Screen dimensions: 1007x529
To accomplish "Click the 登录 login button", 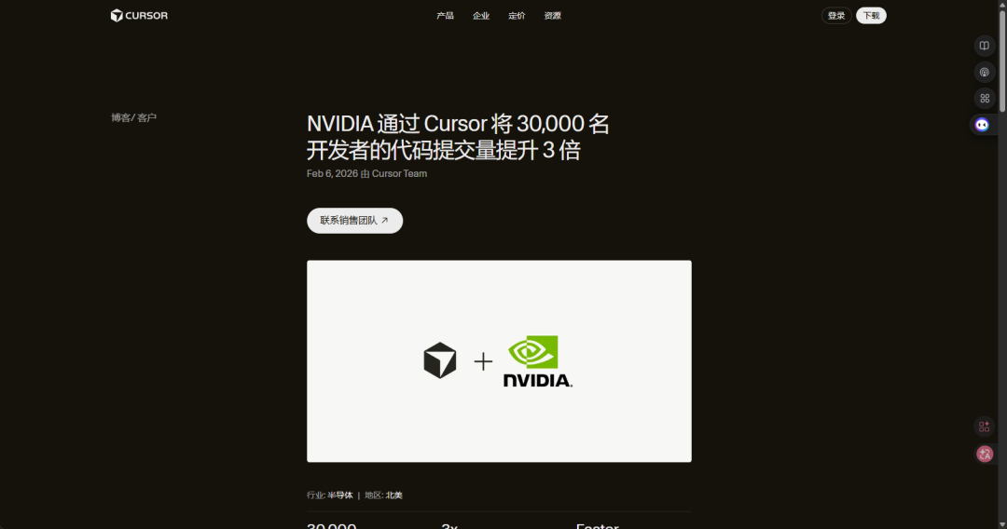I will [836, 16].
